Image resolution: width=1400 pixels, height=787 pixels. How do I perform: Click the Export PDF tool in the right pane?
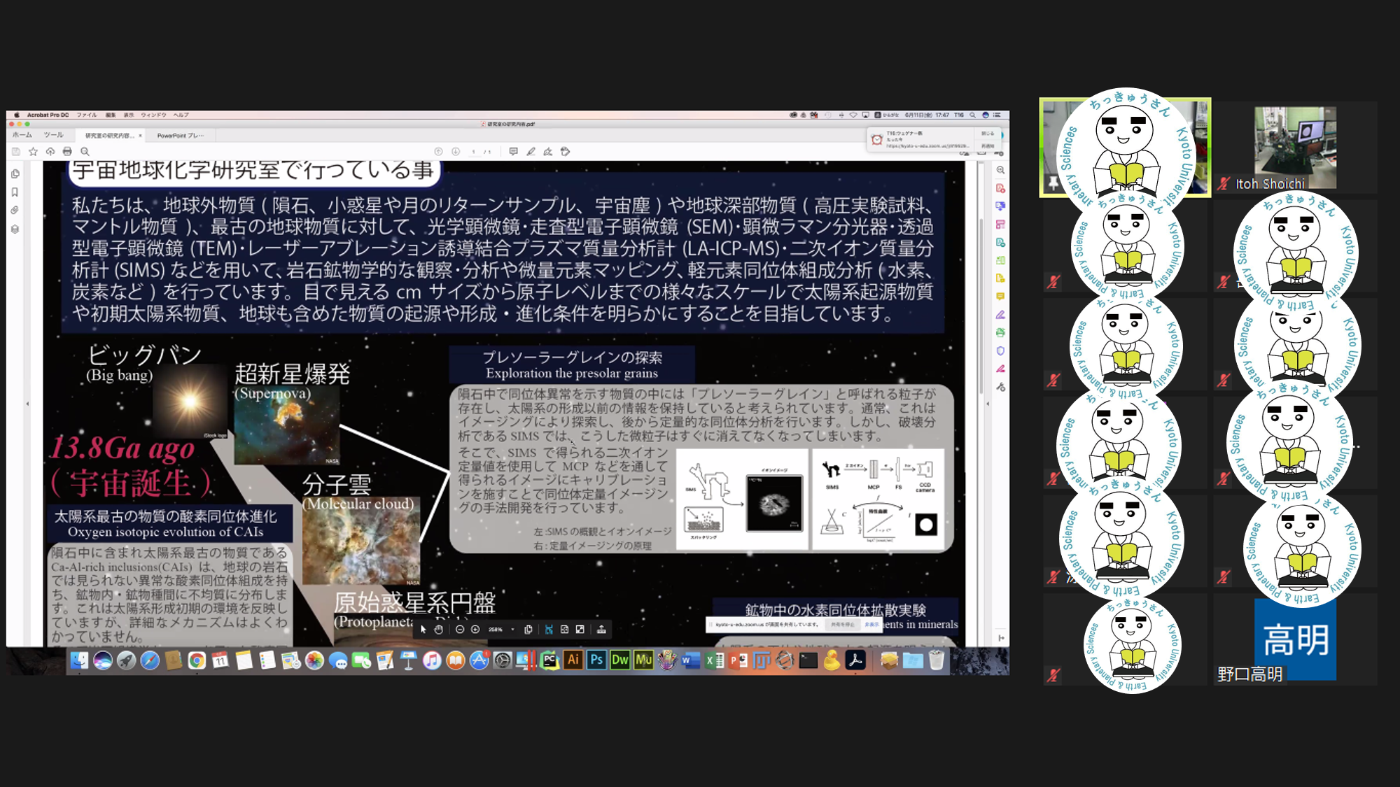pyautogui.click(x=1000, y=243)
